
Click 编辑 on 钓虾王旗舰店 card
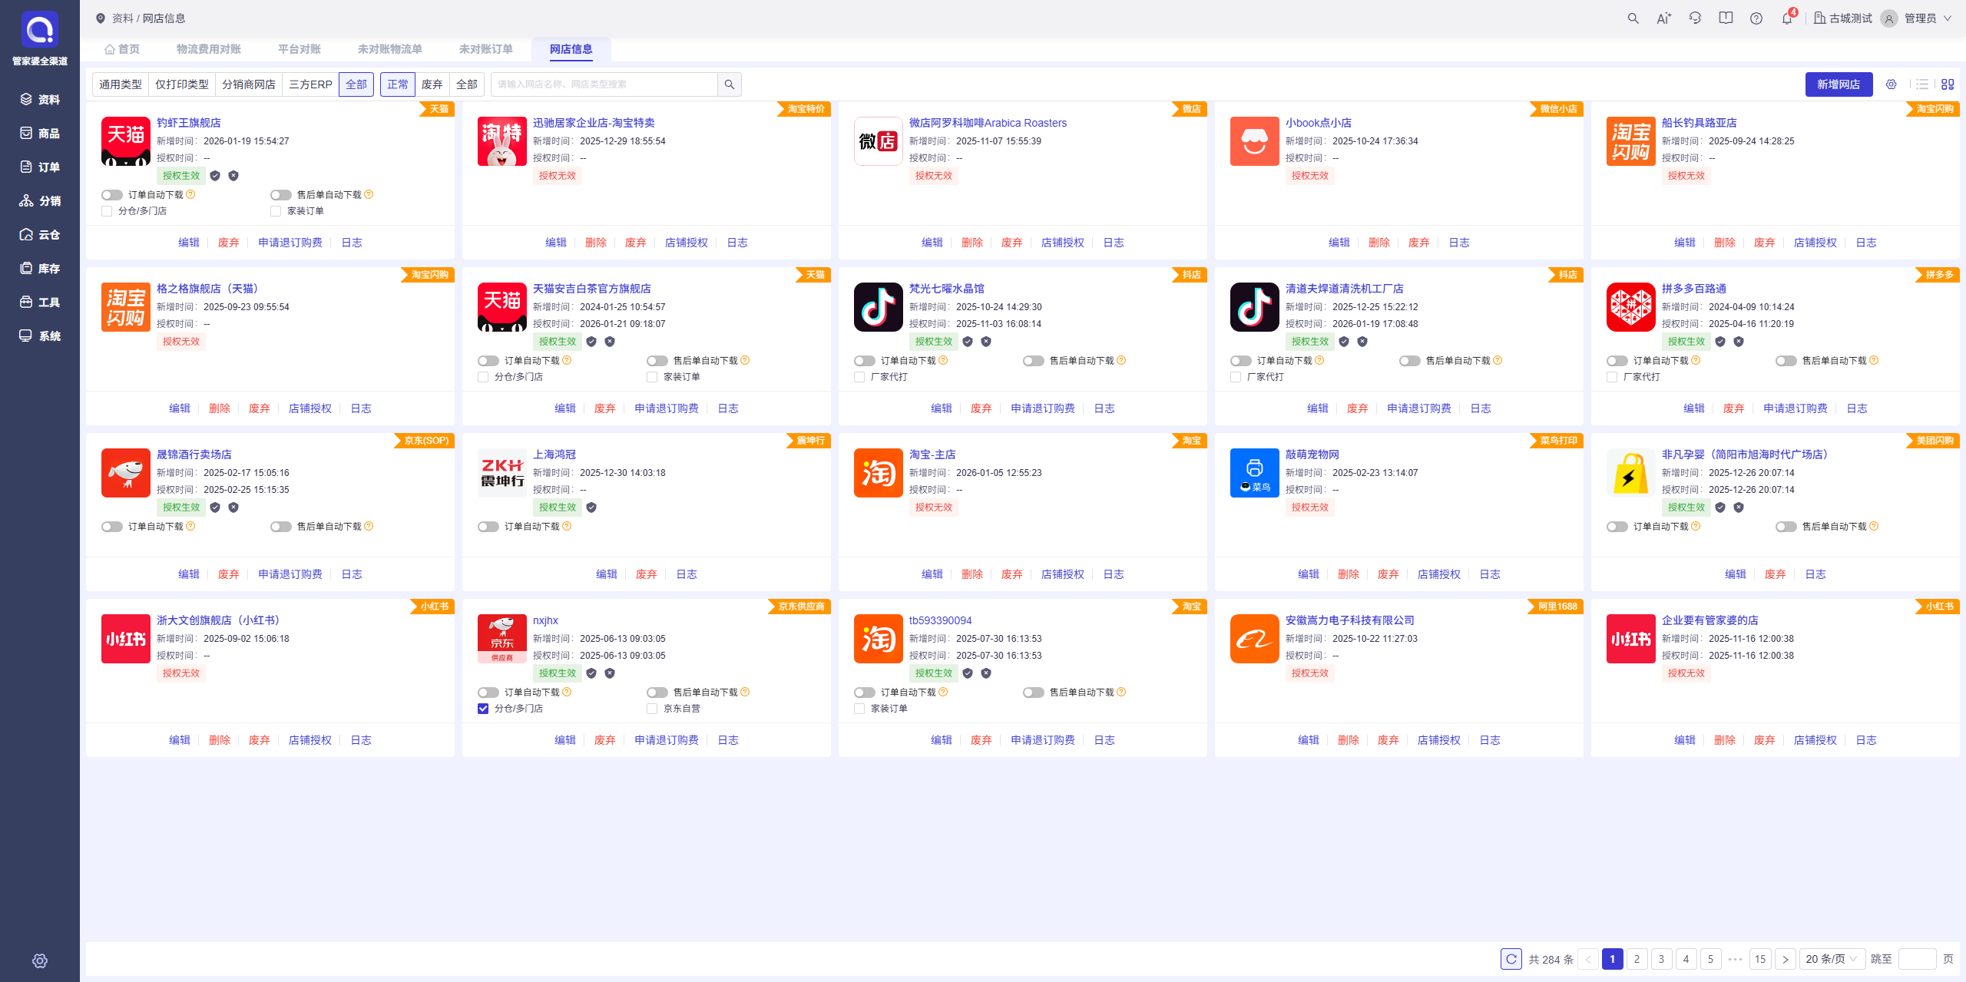(189, 243)
